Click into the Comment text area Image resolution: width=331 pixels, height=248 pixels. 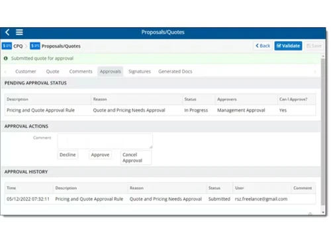pos(105,141)
